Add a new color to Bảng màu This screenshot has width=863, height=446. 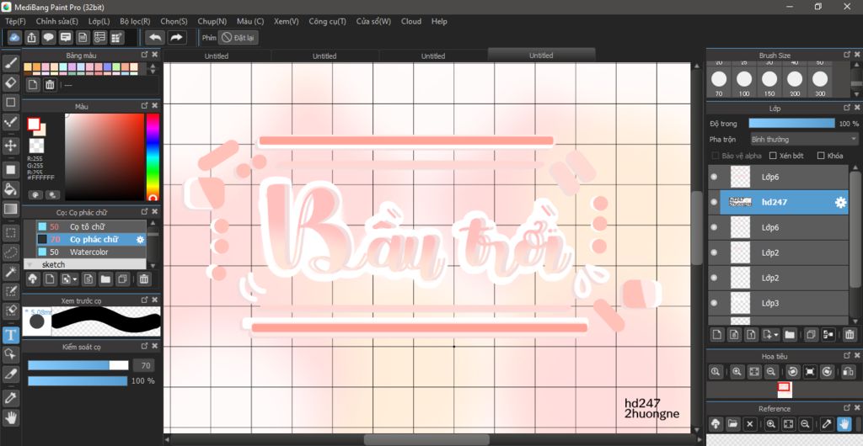click(x=33, y=85)
